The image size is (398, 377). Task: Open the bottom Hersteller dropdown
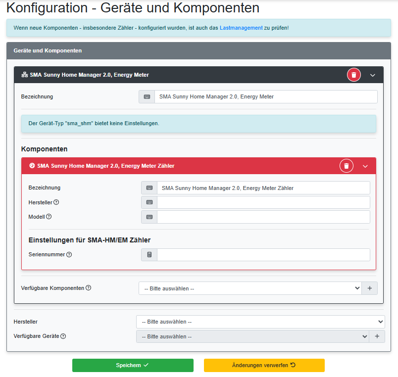coord(260,322)
